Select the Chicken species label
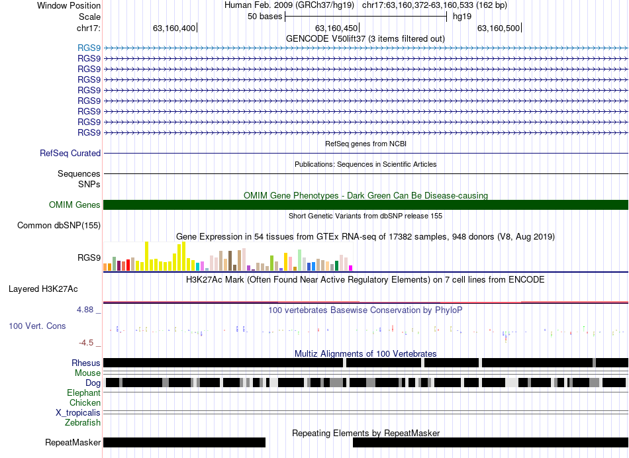The image size is (629, 458). tap(85, 402)
